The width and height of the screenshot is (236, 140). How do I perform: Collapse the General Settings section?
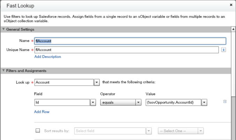3,29
